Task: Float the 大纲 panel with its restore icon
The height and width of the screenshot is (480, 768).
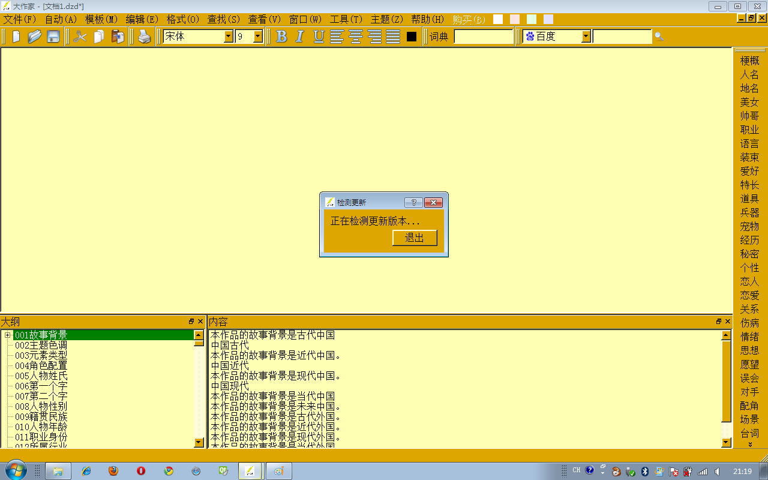Action: click(191, 322)
